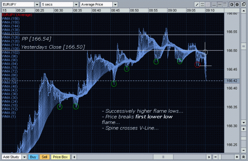Click the 166.42 current price marker
This screenshot has height=161, width=248.
click(232, 81)
